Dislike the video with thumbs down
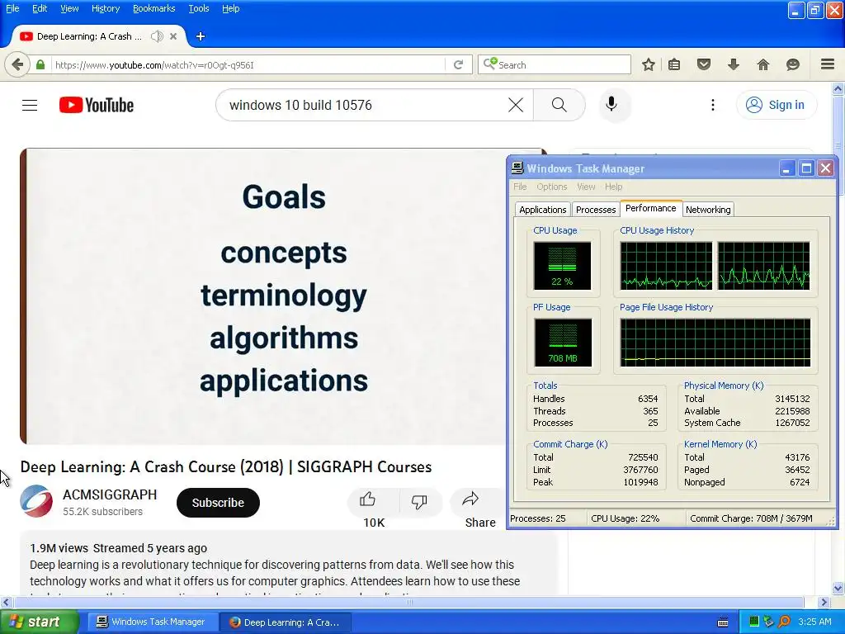Viewport: 845px width, 634px height. (419, 501)
